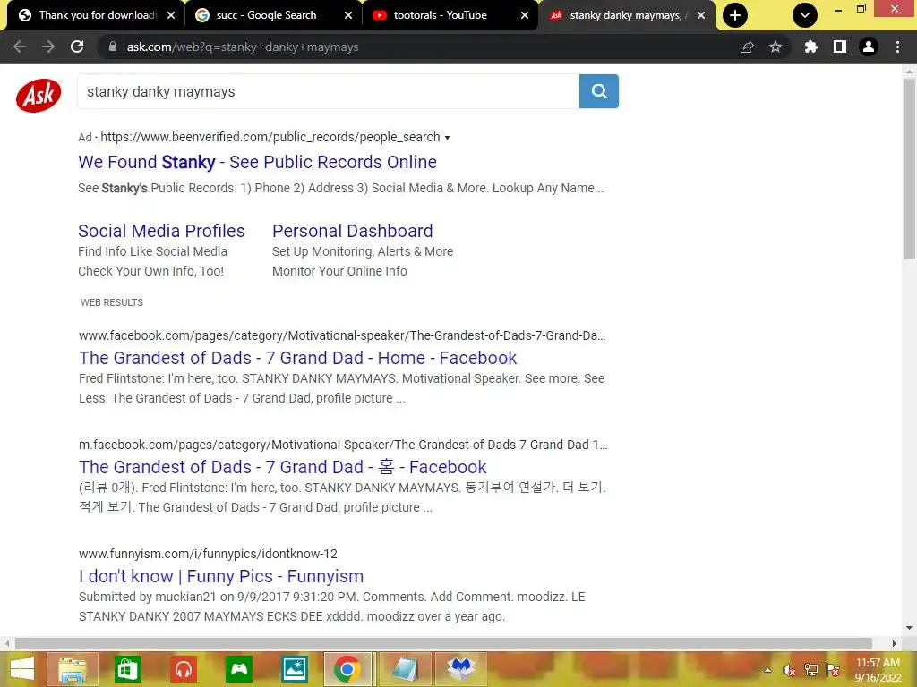Open 'Social Media Profiles' ad link

coord(161,231)
